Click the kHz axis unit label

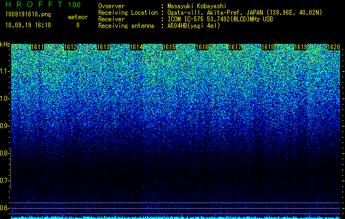5,44
